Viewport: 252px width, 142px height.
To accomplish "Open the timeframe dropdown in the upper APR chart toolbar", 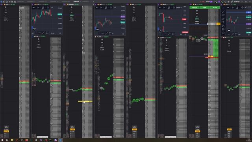I will pyautogui.click(x=96, y=7).
